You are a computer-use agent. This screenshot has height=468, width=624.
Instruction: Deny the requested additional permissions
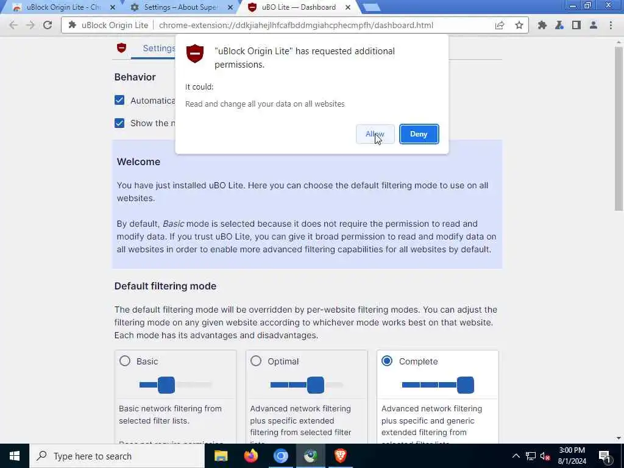pyautogui.click(x=419, y=134)
